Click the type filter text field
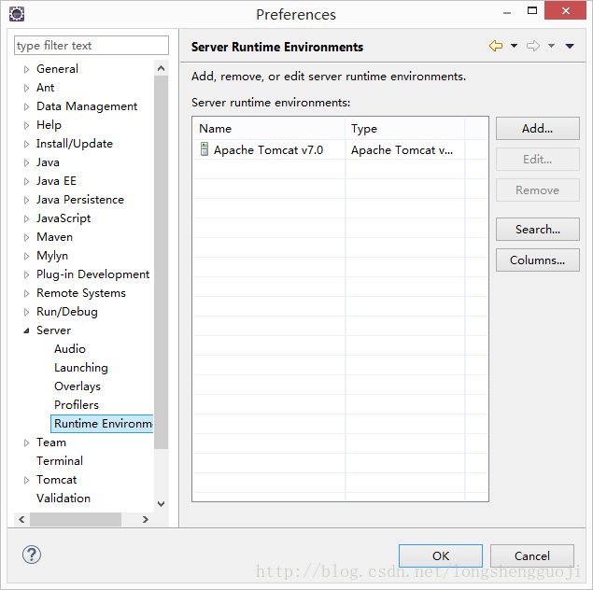Image resolution: width=593 pixels, height=590 pixels. coord(92,46)
